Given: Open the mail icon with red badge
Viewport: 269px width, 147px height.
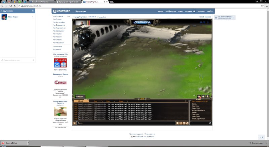Looking at the screenshot, I should [199, 97].
